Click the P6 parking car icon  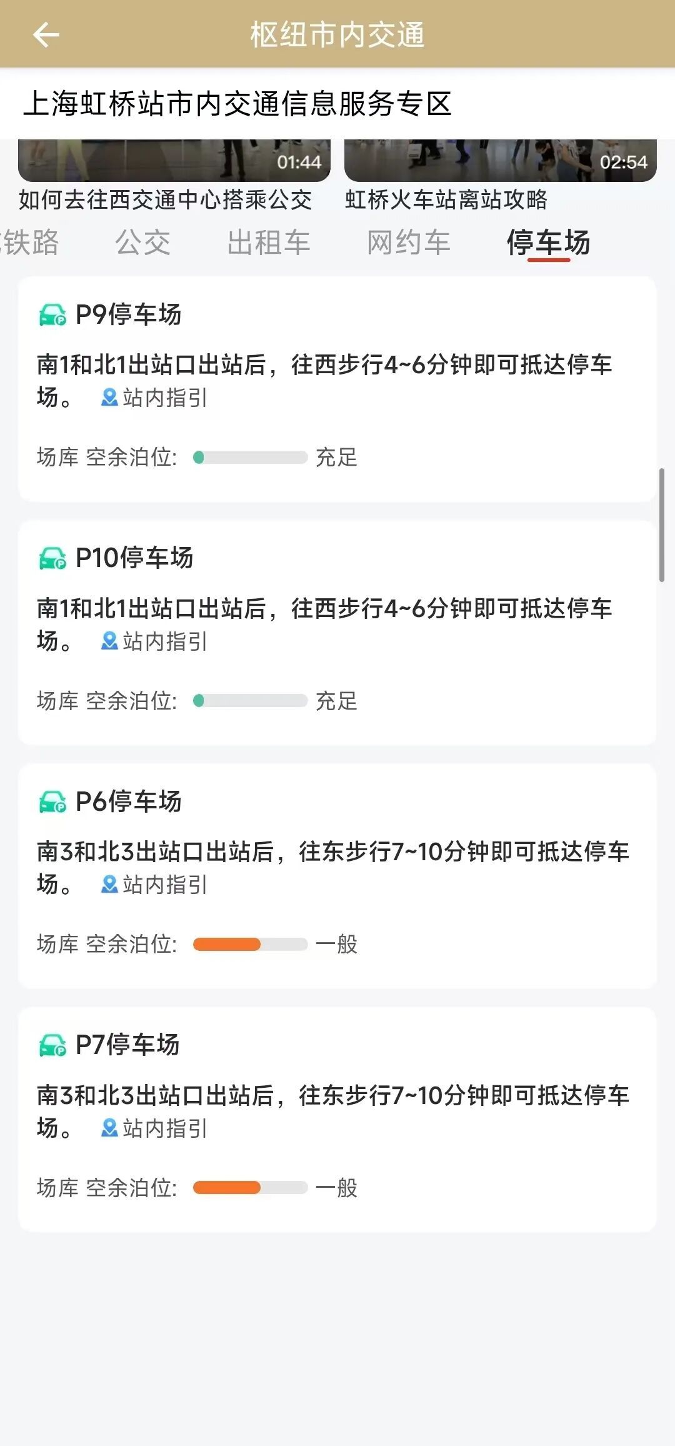(52, 801)
